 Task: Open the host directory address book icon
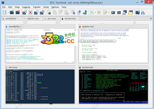tap(5, 13)
